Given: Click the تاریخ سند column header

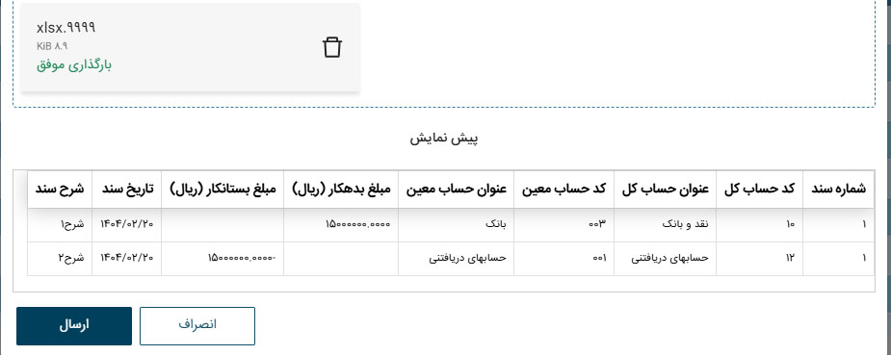Looking at the screenshot, I should (x=127, y=190).
